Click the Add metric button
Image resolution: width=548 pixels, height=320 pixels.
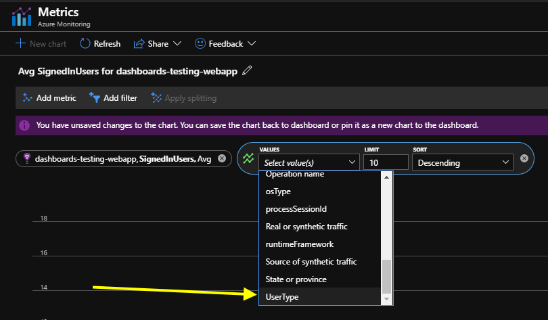(49, 98)
